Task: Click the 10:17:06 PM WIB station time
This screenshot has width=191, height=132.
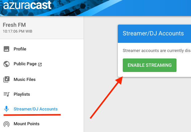Action: 18,31
